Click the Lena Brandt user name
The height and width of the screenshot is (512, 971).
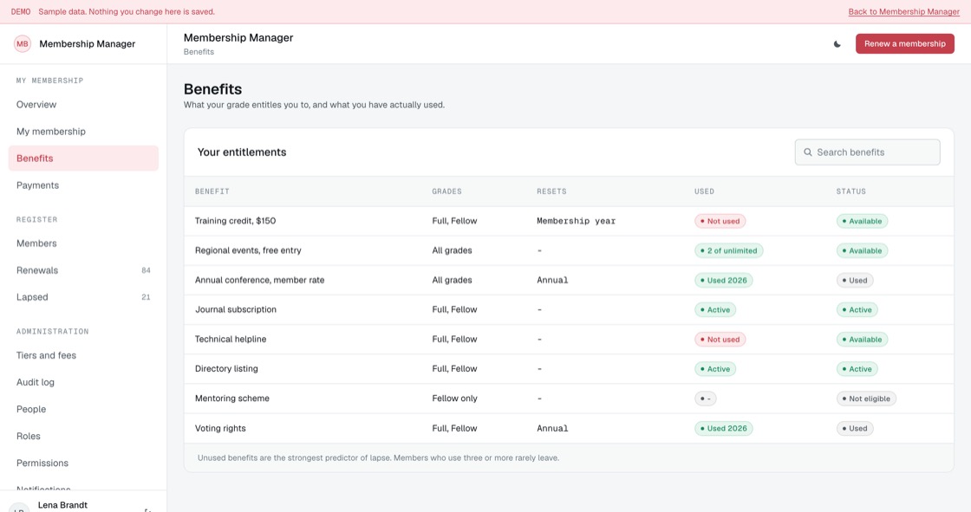pos(62,505)
